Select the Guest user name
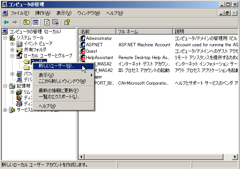This screenshot has height=169, width=240. pyautogui.click(x=92, y=51)
